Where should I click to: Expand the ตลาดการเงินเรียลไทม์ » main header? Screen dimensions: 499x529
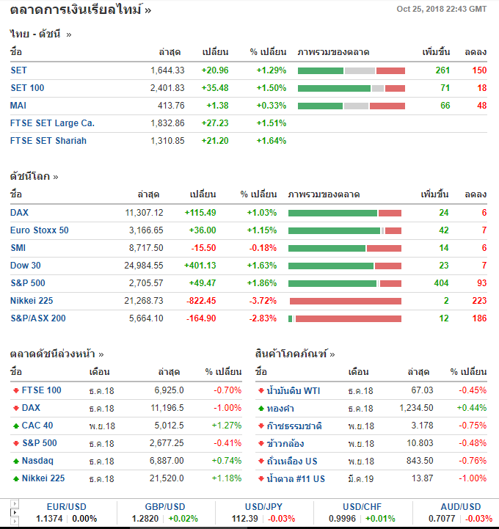81,10
